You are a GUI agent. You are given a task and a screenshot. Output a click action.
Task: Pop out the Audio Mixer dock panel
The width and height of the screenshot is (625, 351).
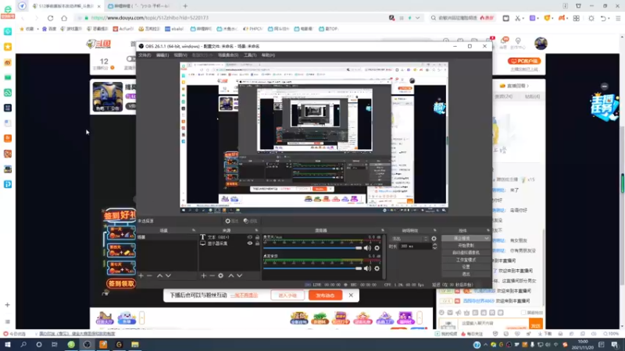pos(383,230)
